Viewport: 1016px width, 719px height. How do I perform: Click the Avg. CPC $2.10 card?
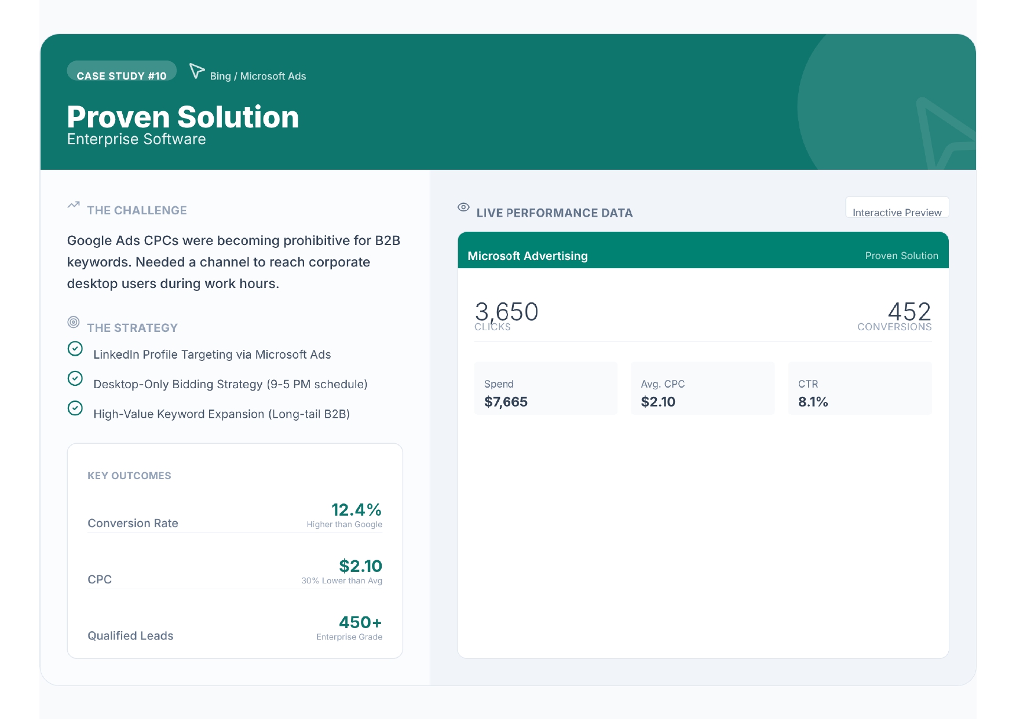coord(703,388)
